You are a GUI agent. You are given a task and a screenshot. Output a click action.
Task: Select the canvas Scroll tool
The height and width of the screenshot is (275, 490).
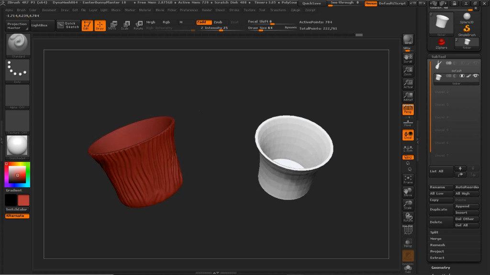[x=408, y=58]
